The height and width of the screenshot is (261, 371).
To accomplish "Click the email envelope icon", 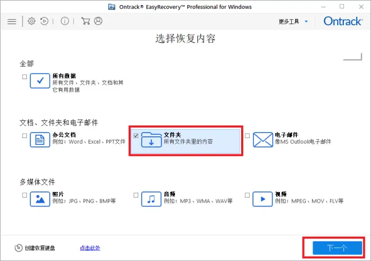I will [x=263, y=140].
